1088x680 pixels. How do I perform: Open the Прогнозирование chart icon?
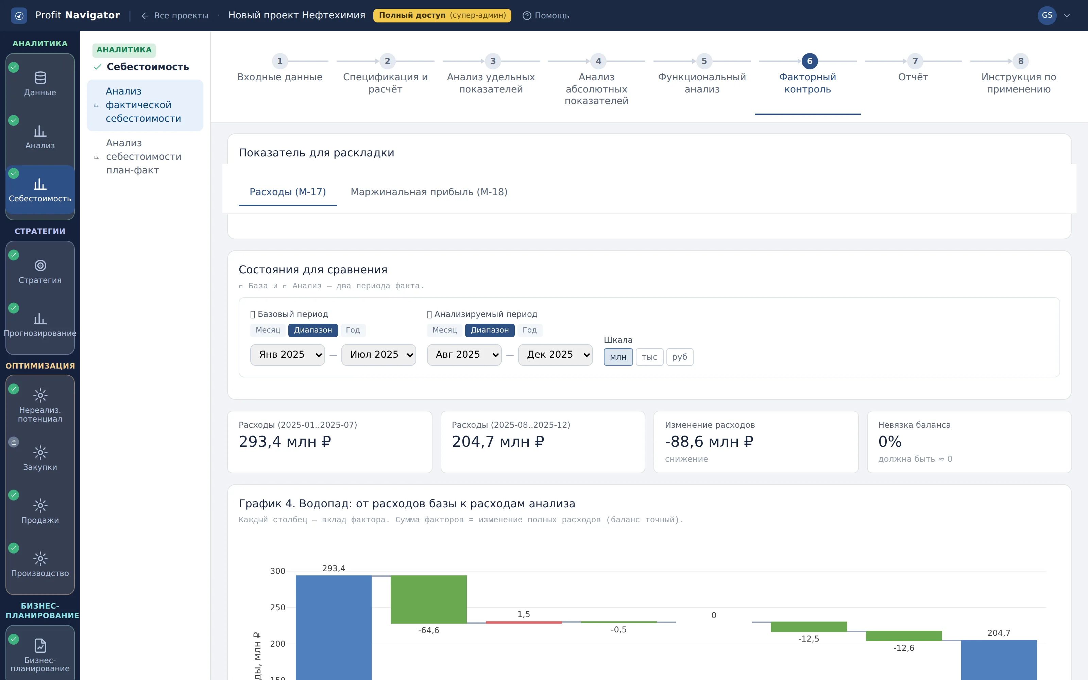coord(40,319)
